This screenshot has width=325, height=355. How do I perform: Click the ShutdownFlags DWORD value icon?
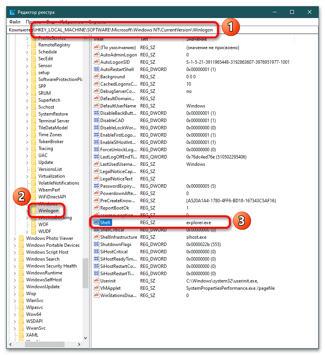96,244
